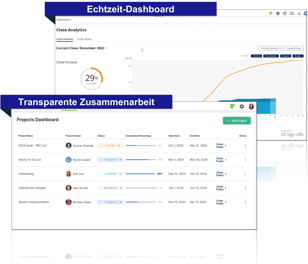The width and height of the screenshot is (308, 264).
Task: Click Nicole Lawler's NL avatar
Action: pos(68,160)
